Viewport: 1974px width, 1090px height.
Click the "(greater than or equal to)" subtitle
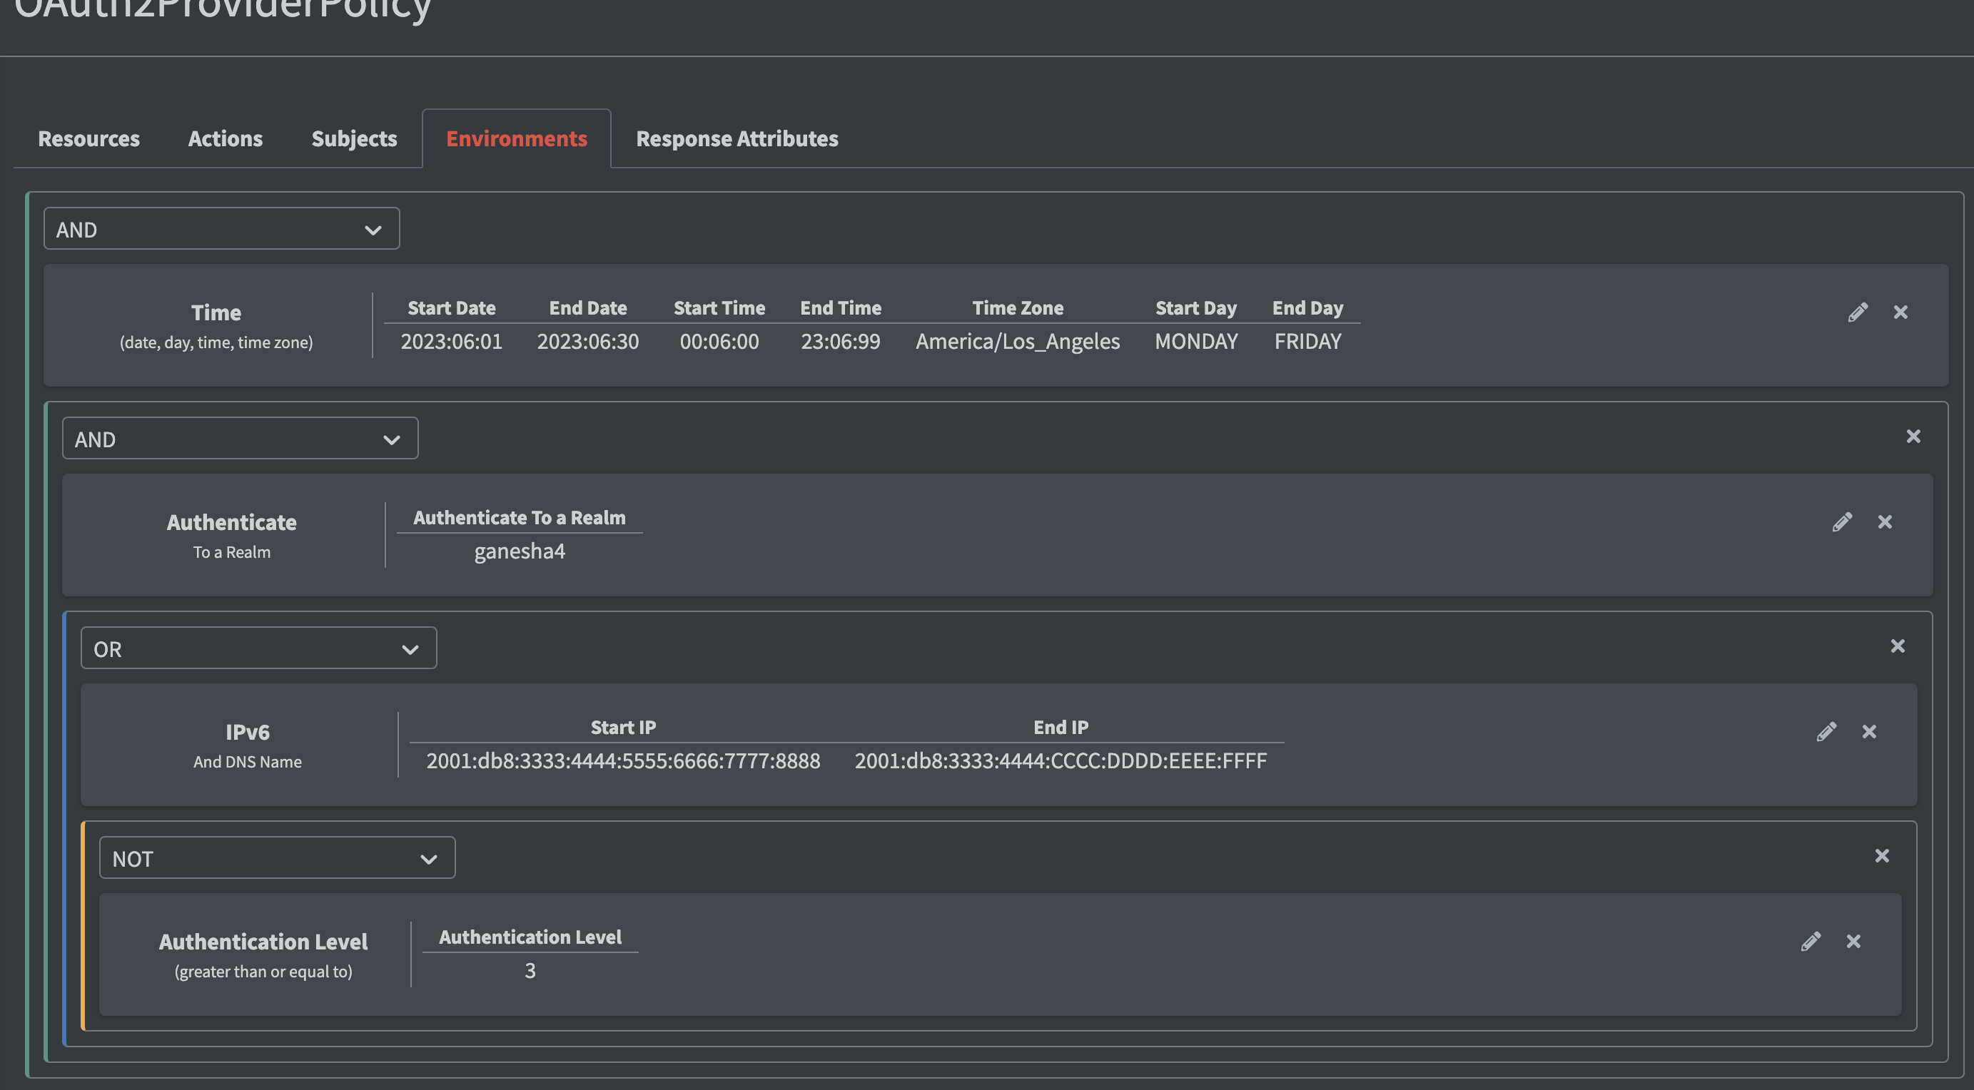pyautogui.click(x=263, y=972)
